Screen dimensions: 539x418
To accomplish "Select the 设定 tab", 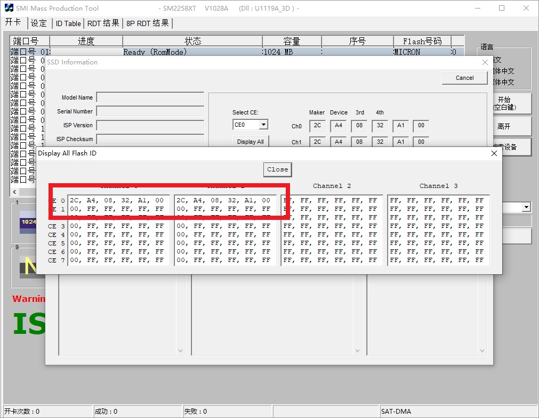I will (39, 23).
